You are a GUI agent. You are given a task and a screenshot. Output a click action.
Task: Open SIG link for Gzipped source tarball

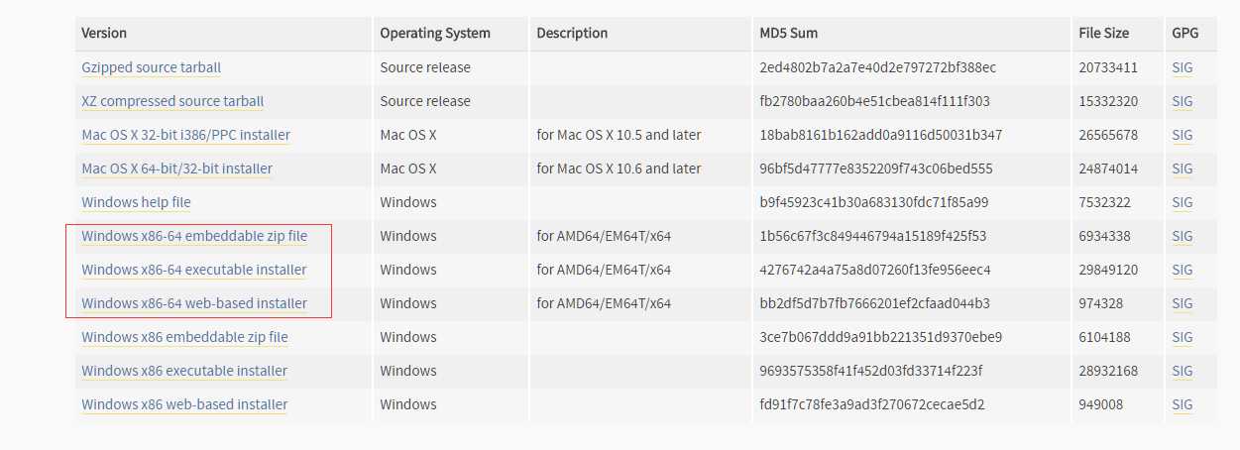(1183, 67)
